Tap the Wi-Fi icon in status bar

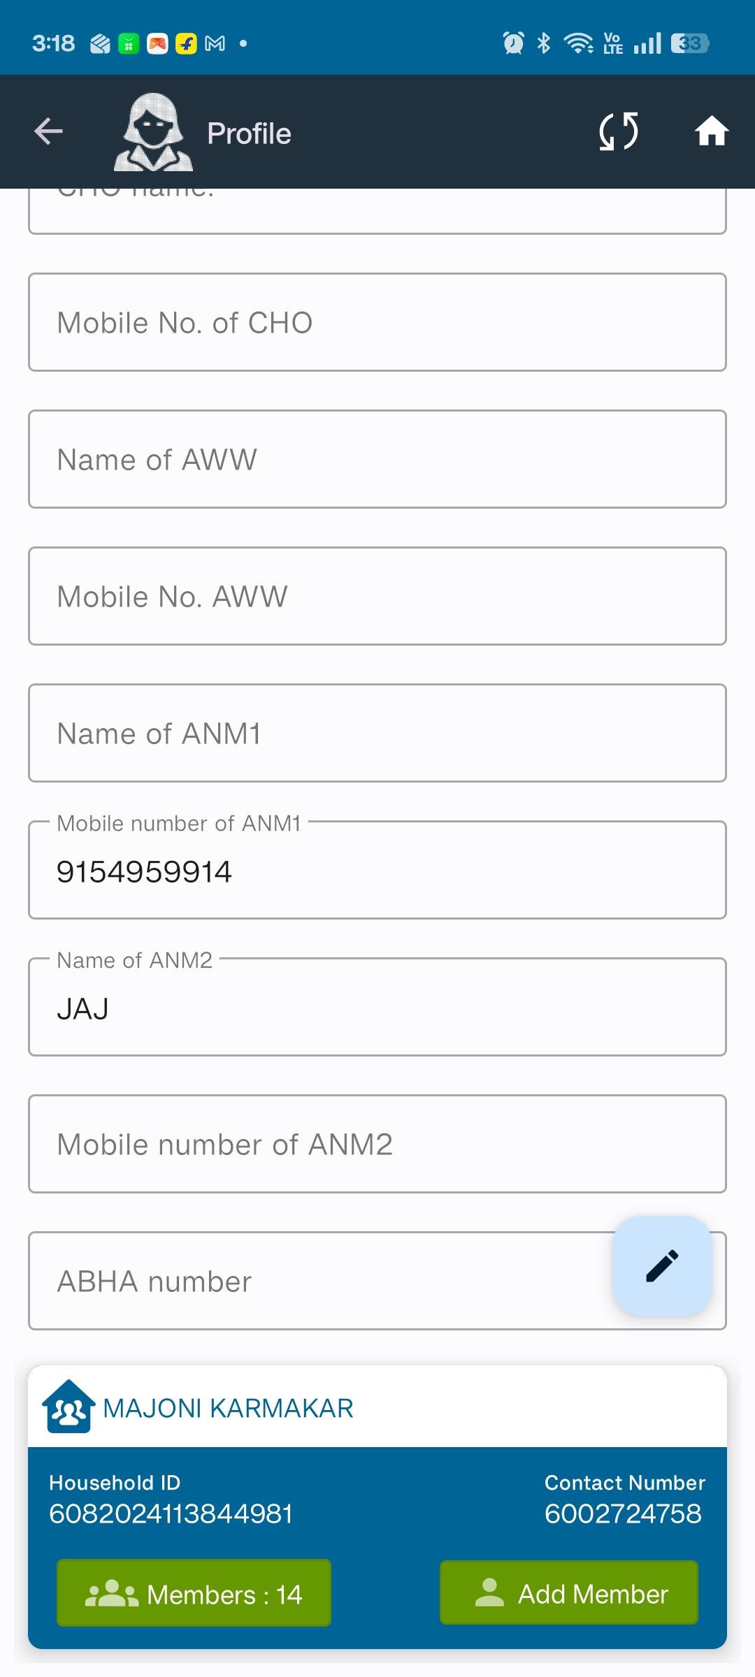578,43
